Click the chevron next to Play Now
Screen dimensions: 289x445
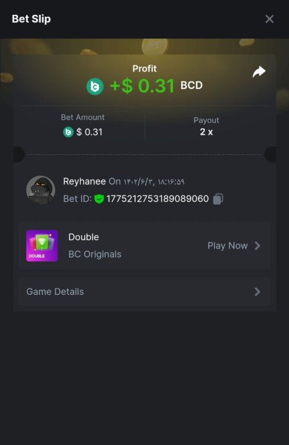(257, 246)
